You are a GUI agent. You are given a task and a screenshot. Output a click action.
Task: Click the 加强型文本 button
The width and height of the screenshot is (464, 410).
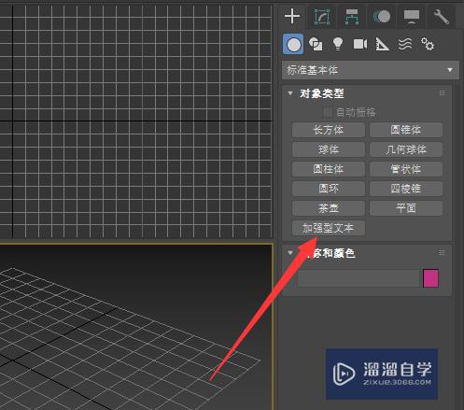pos(329,228)
